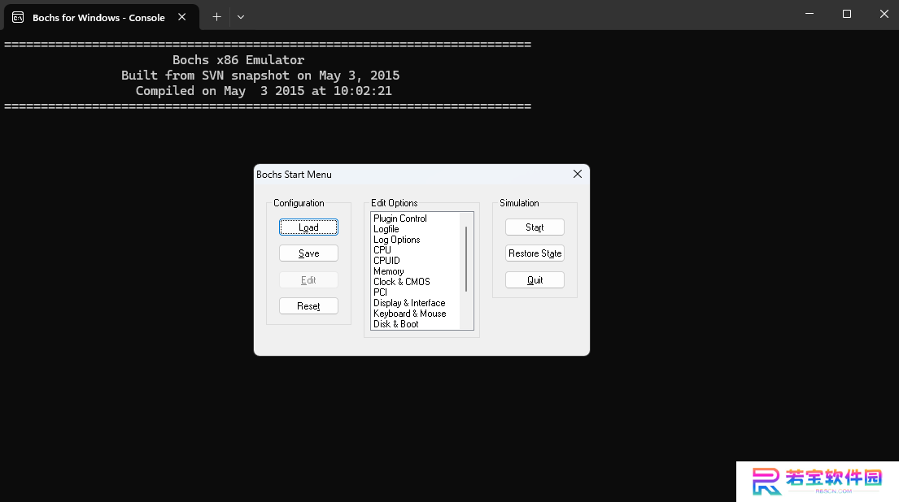Click the Edit Options list scrollbar
Screen dimensions: 899x502
click(467, 259)
